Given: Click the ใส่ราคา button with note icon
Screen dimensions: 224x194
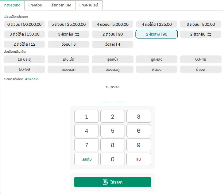Looking at the screenshot, I should pos(112,182).
